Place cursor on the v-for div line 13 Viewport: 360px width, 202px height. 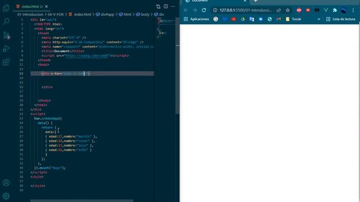92,74
